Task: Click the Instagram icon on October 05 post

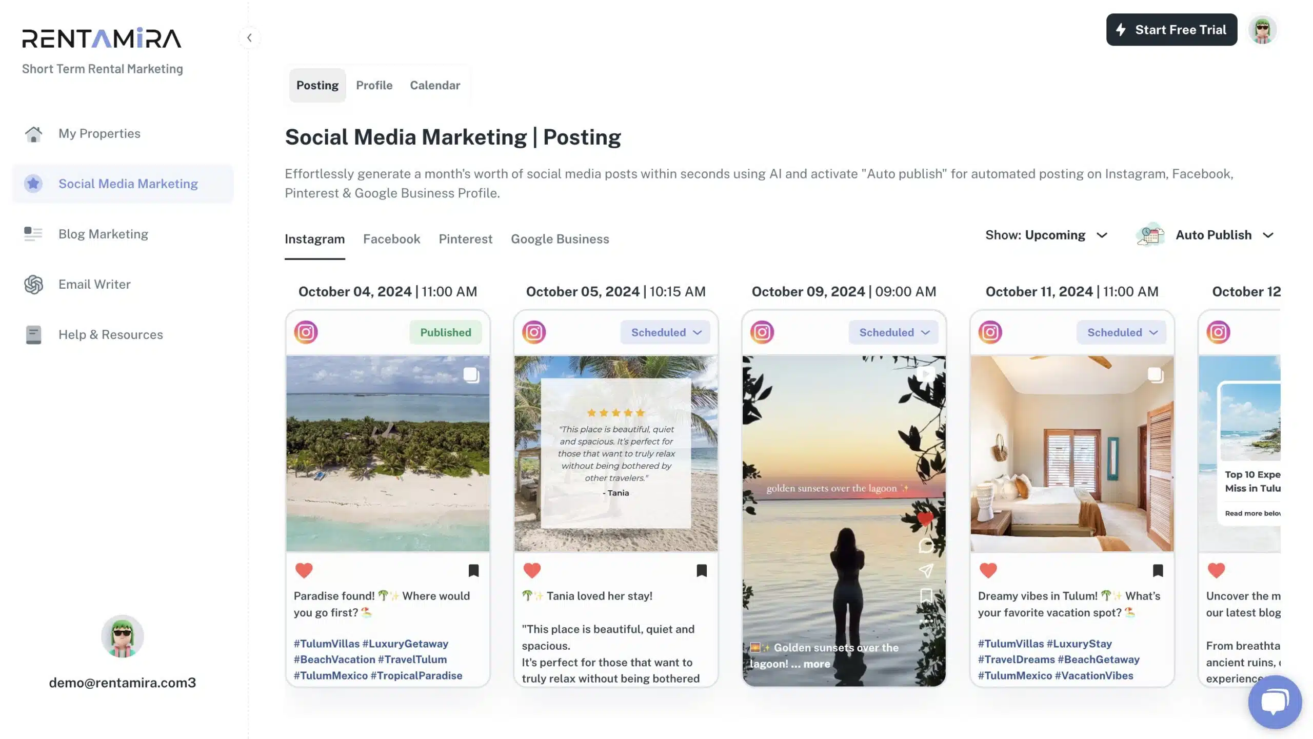Action: point(534,332)
